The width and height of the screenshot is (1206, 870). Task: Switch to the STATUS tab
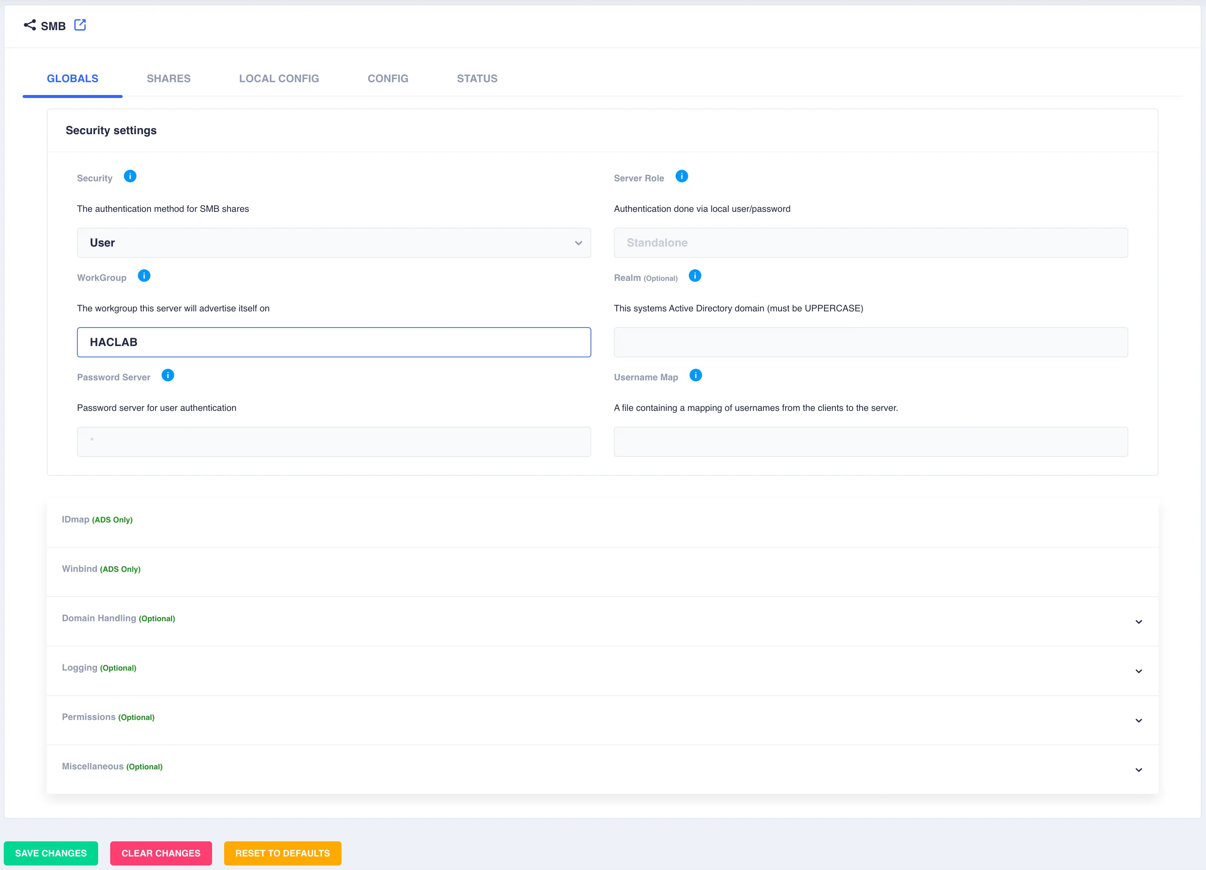tap(477, 78)
